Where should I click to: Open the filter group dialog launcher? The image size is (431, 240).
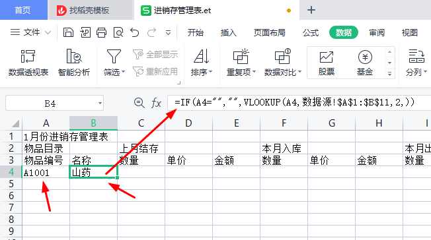[x=179, y=82]
